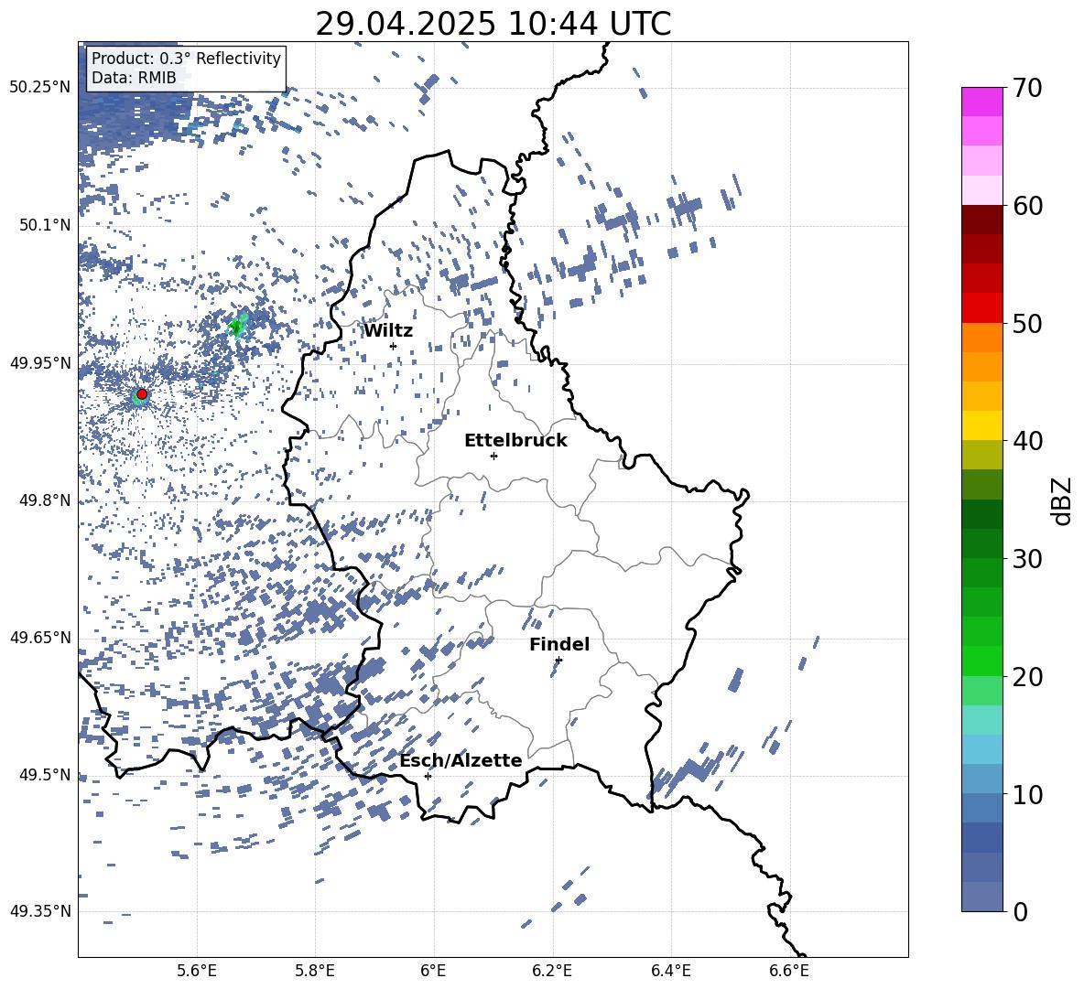
Task: Click the Wiltz city label
Action: pos(388,331)
